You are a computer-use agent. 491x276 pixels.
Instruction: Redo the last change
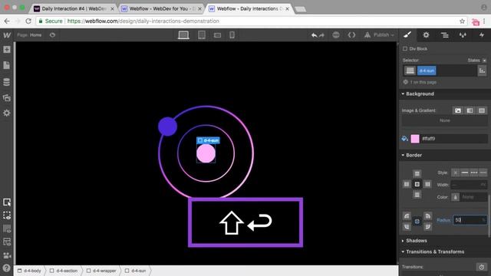pos(321,35)
